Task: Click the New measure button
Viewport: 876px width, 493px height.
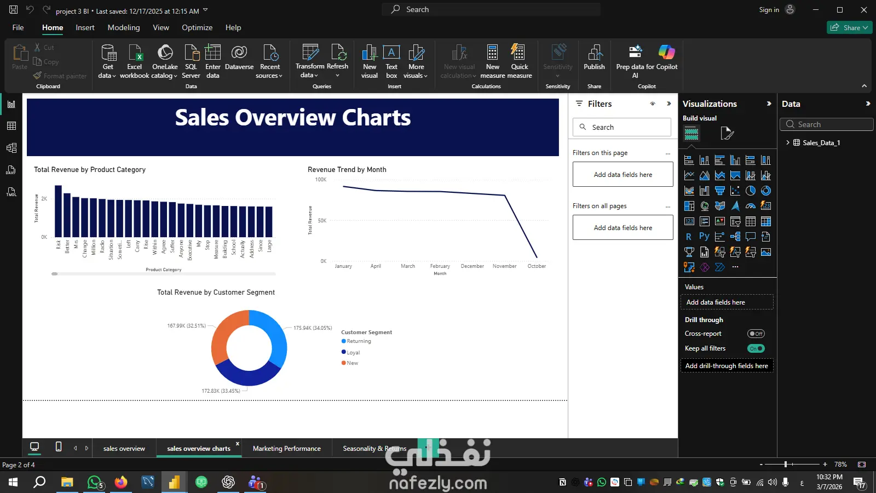Action: click(x=493, y=61)
